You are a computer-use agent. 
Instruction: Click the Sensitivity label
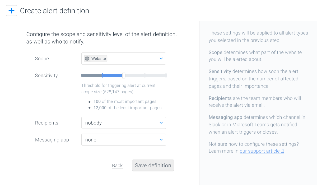coord(46,75)
